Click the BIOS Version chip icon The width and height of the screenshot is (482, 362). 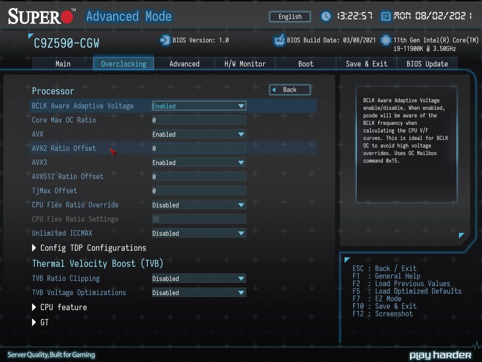(165, 40)
